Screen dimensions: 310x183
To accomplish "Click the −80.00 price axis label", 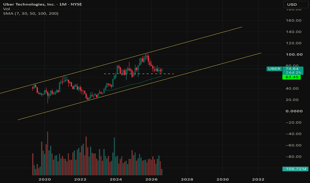I will click(x=294, y=156).
